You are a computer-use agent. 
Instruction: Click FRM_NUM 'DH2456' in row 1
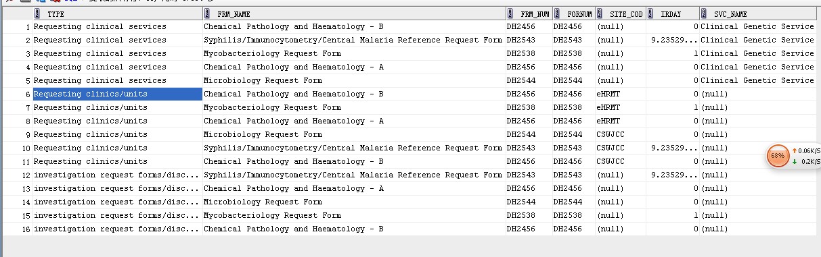pos(521,27)
